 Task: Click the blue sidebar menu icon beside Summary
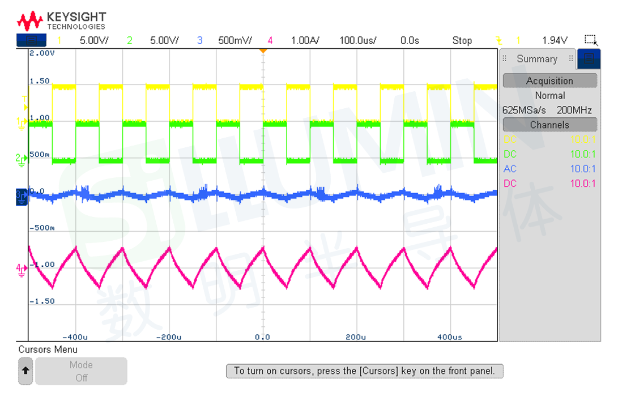point(589,58)
